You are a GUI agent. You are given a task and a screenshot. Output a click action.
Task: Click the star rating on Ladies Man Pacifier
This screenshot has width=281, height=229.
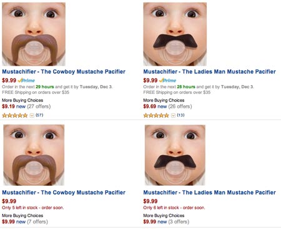click(x=156, y=115)
